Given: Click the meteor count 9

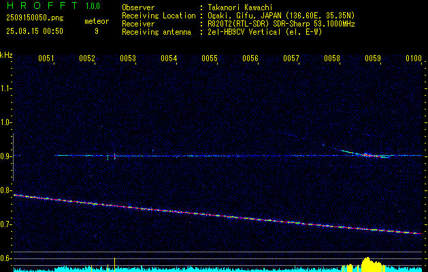Looking at the screenshot, I should click(97, 31).
